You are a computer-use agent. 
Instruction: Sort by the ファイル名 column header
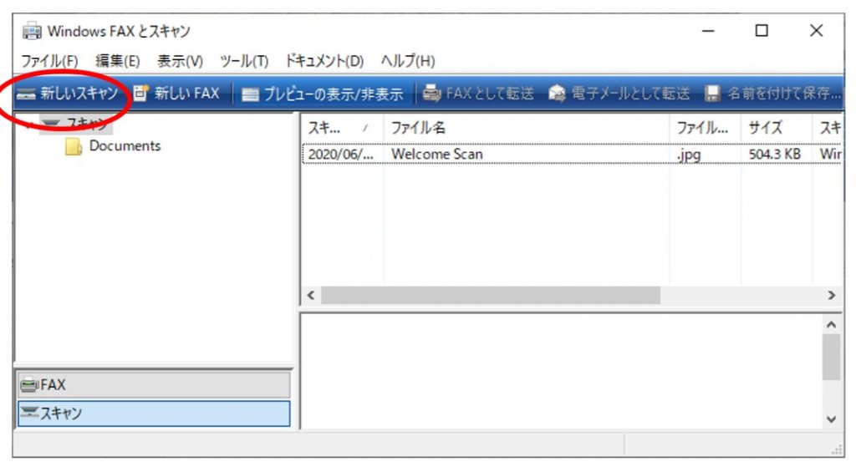click(527, 128)
